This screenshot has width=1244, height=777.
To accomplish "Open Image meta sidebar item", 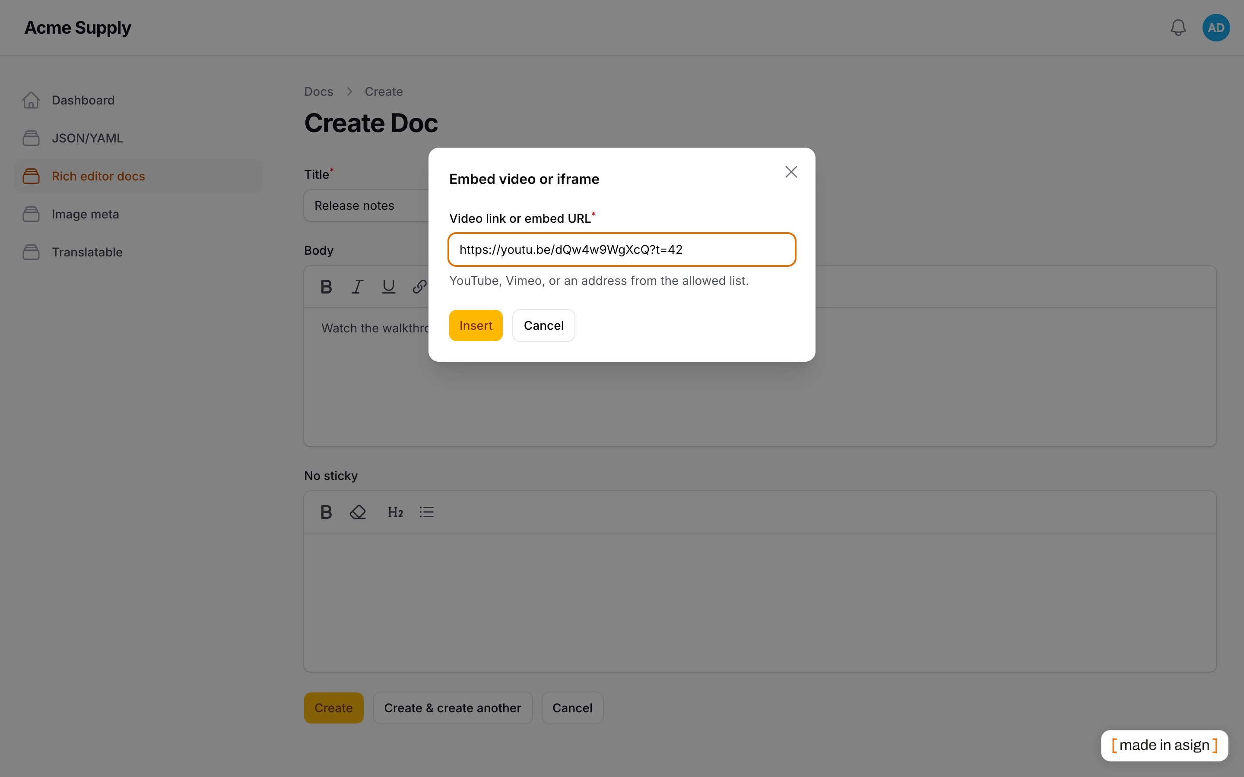I will [x=138, y=214].
